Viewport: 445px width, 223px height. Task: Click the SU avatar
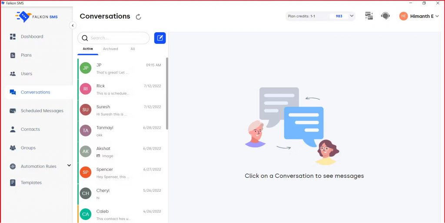(86, 110)
